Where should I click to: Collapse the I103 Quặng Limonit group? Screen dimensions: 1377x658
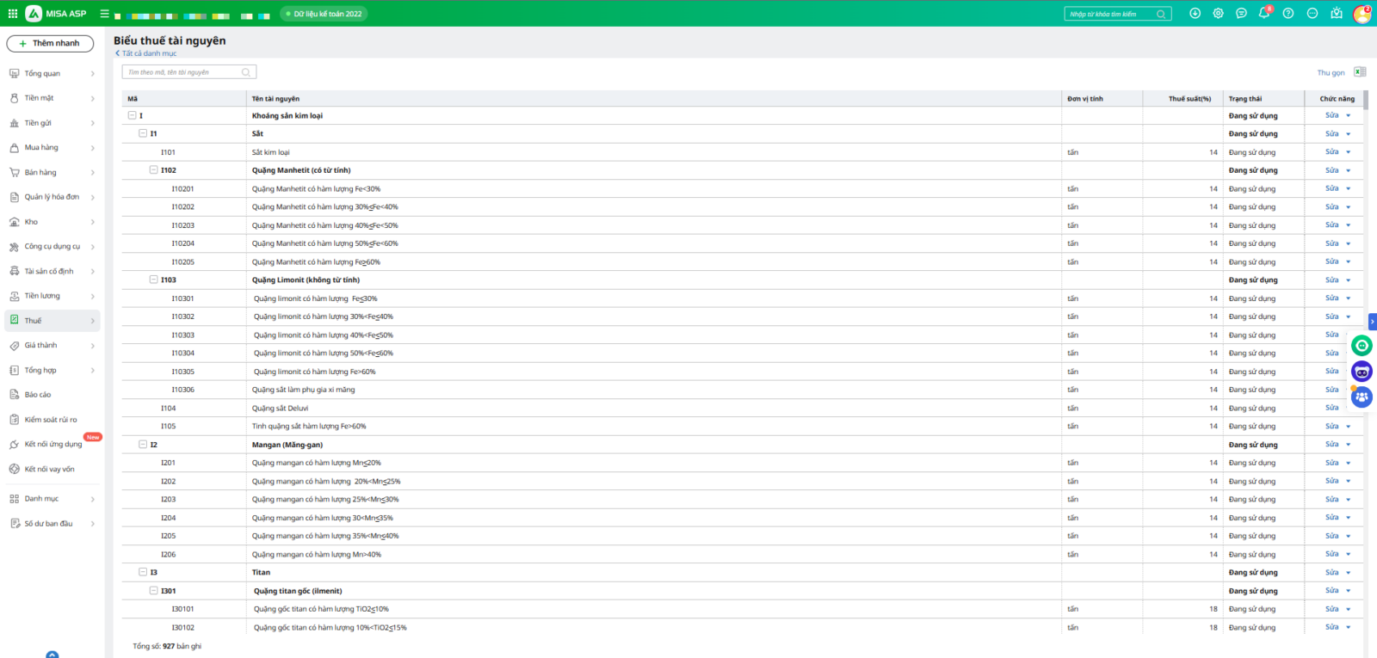coord(154,280)
